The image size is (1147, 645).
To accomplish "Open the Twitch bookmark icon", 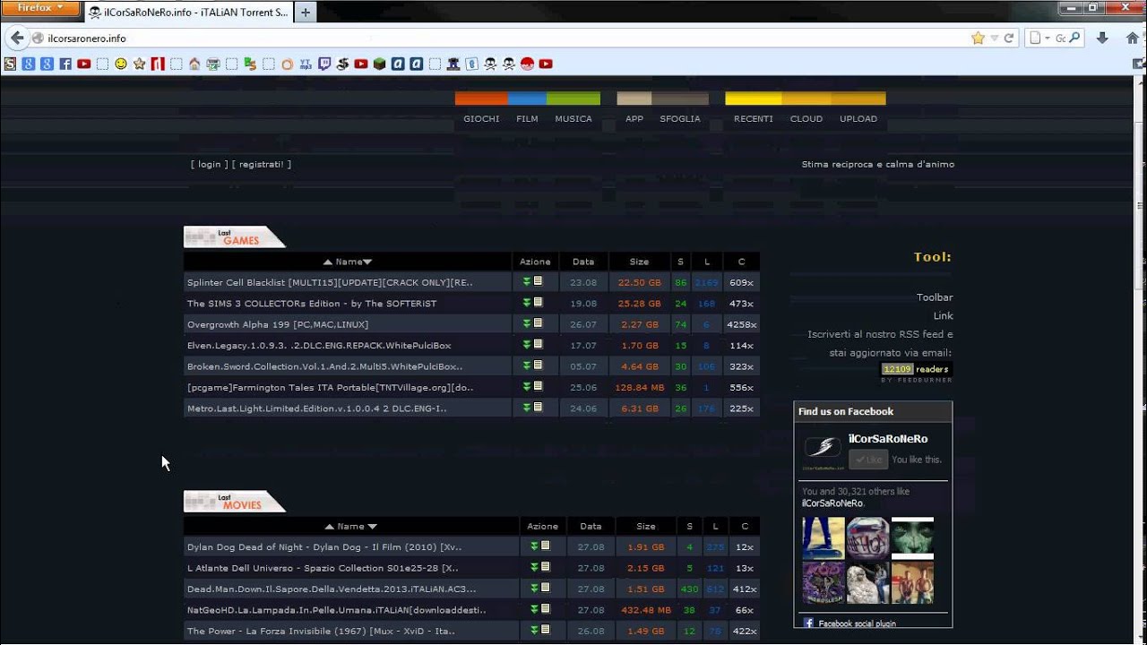I will tap(324, 64).
